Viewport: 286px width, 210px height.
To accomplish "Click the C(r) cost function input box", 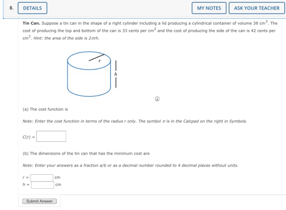I will pos(52,136).
